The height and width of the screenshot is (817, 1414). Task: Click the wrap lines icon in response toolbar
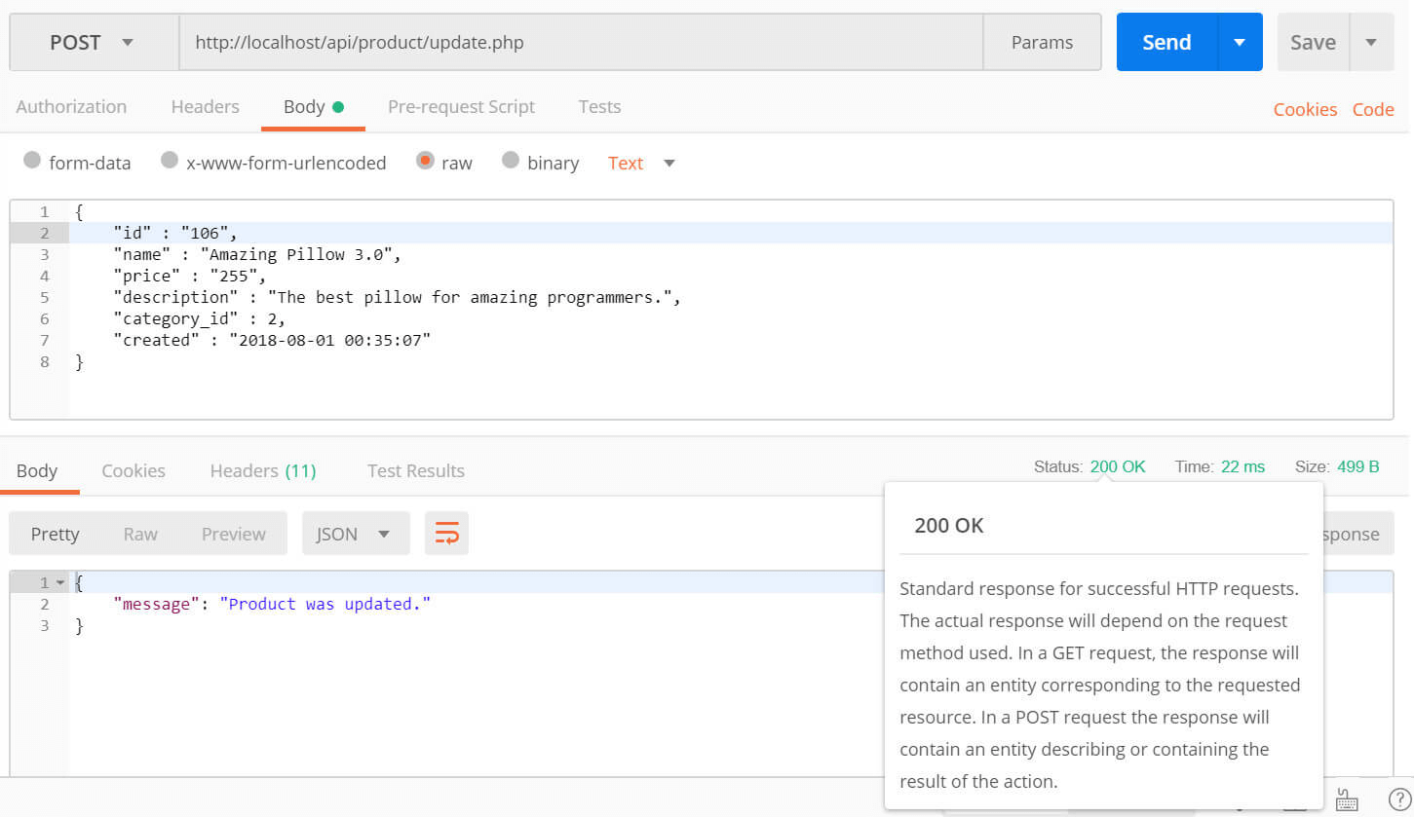coord(446,534)
